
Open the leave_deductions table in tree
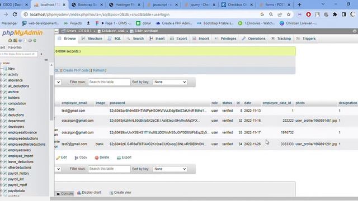point(21,162)
